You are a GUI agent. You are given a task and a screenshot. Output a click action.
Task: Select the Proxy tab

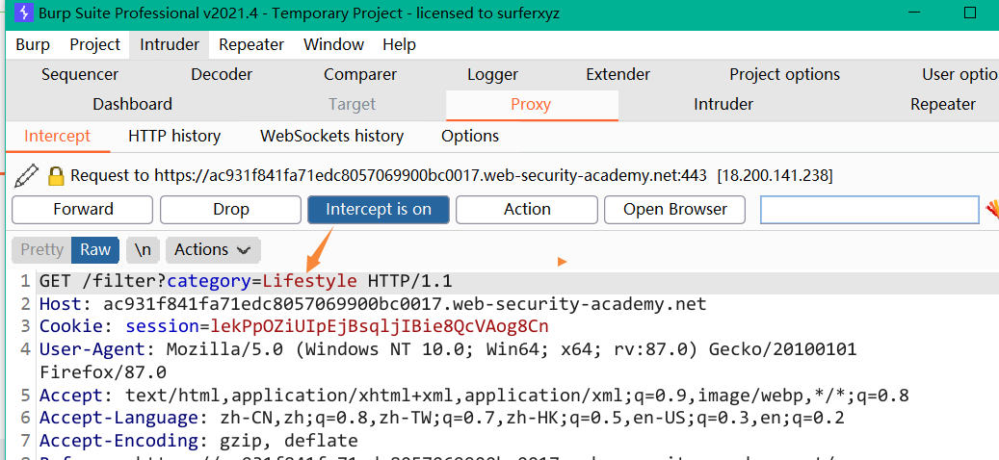point(531,104)
